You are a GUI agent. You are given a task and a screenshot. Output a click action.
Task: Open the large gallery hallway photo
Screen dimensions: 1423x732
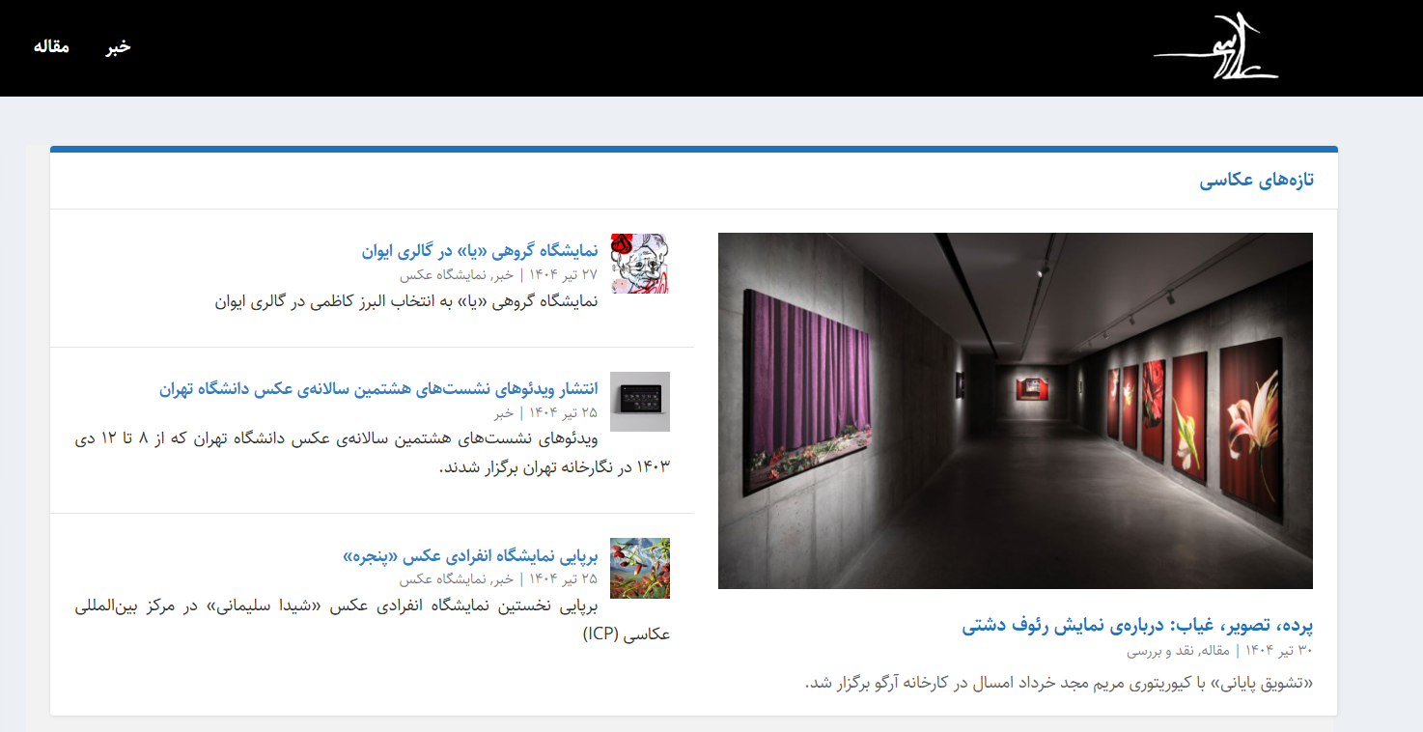coord(1016,410)
